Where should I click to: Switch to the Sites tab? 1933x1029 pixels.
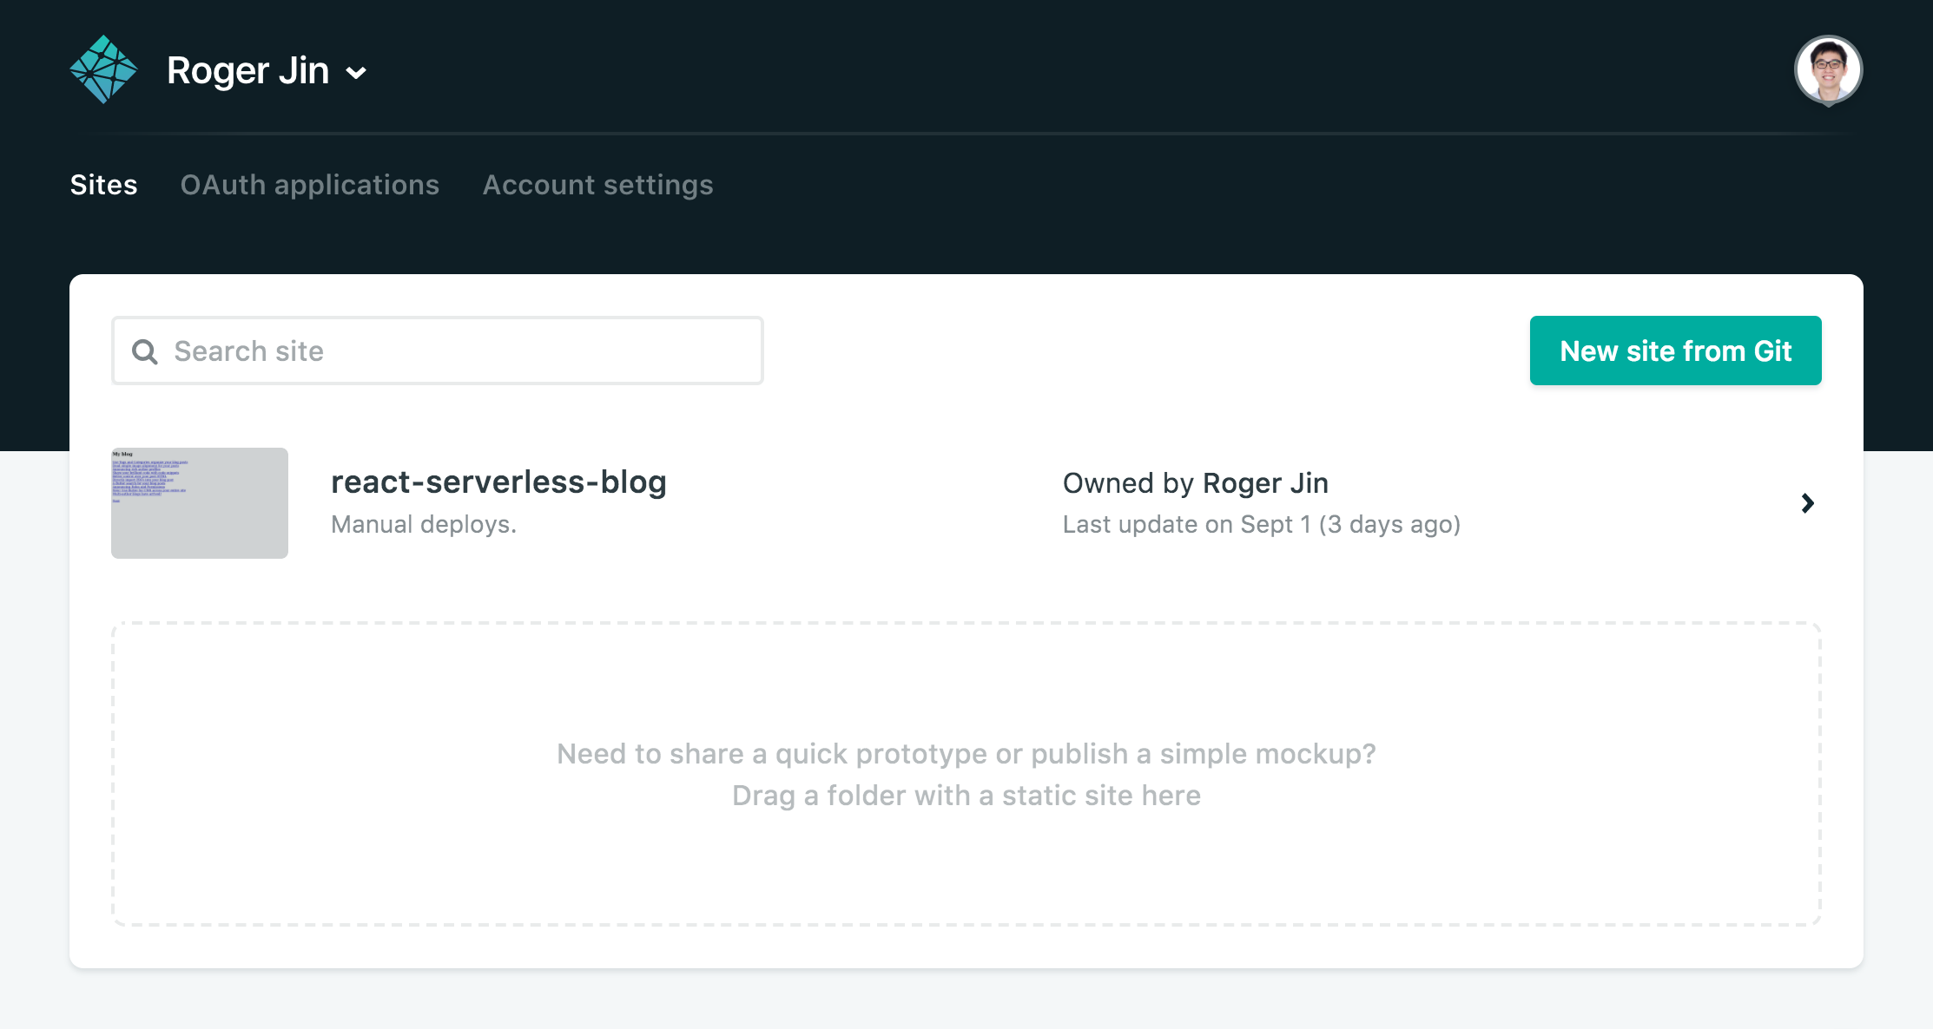103,185
